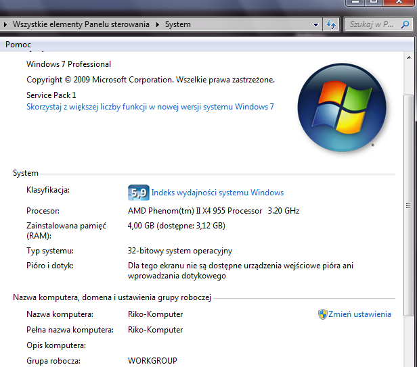Click the 5,9 performance rating badge
Image resolution: width=417 pixels, height=367 pixels.
coord(139,193)
